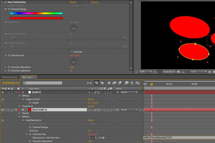Toggle the Draft 3D button in timeline

[x=102, y=83]
